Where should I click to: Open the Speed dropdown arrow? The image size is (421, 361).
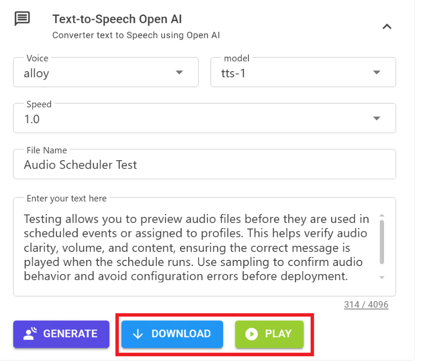[377, 118]
